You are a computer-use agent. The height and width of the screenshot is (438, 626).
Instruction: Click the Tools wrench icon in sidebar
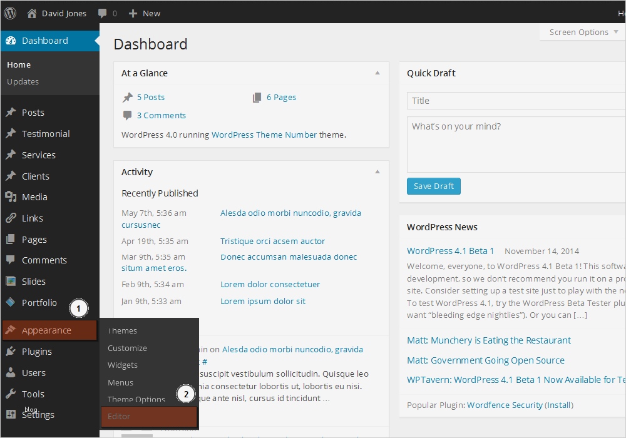[x=11, y=394]
